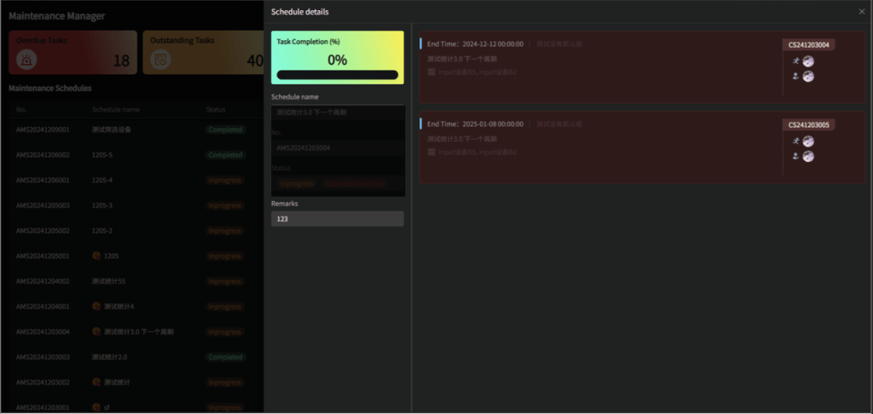
Task: Click the Task Completion progress bar
Action: tap(337, 75)
